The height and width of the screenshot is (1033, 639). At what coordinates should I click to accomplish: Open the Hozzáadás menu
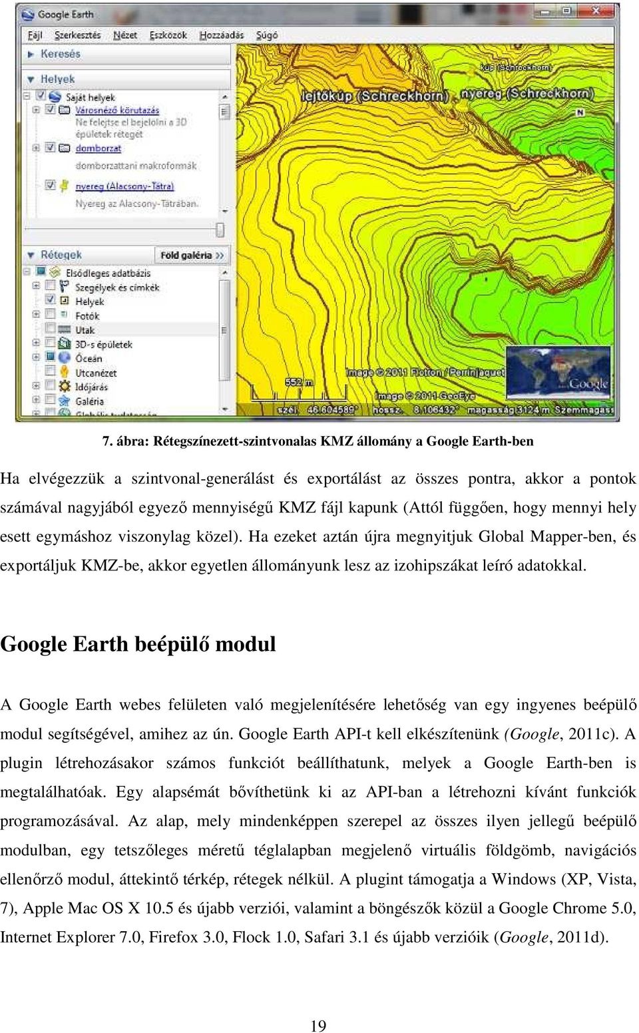pyautogui.click(x=222, y=35)
